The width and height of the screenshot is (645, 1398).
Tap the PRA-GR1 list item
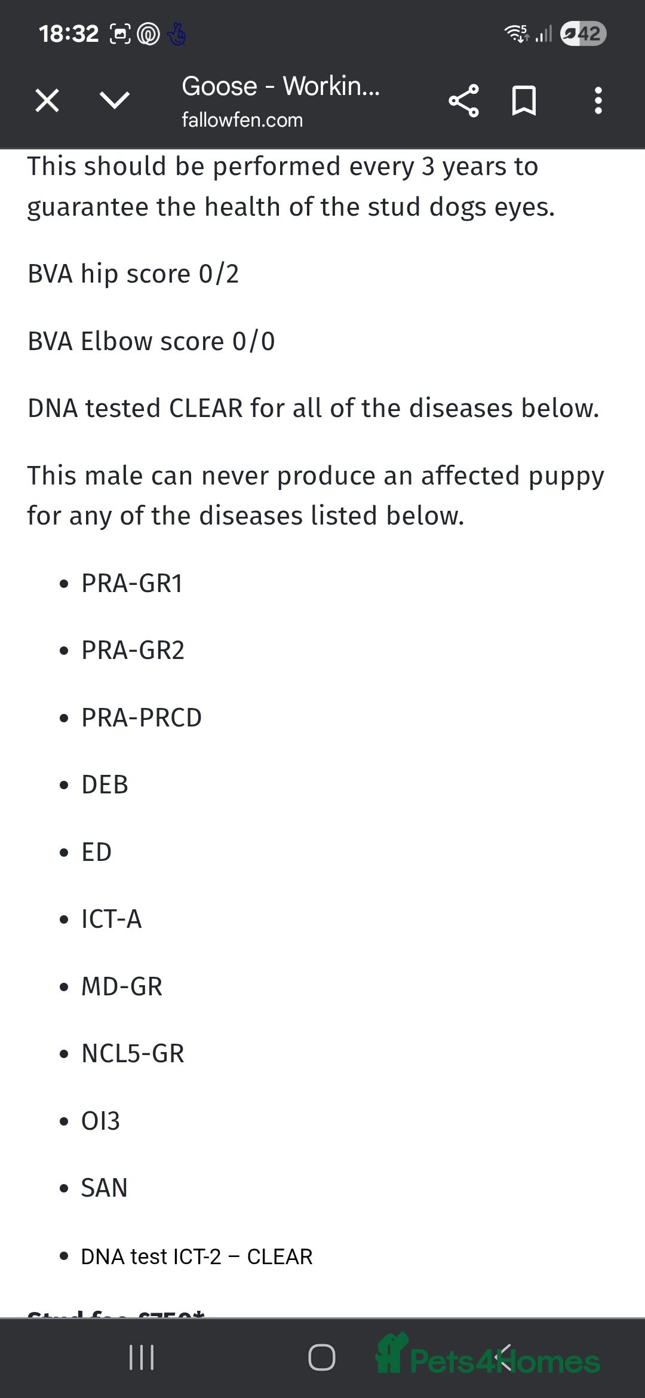tap(132, 584)
